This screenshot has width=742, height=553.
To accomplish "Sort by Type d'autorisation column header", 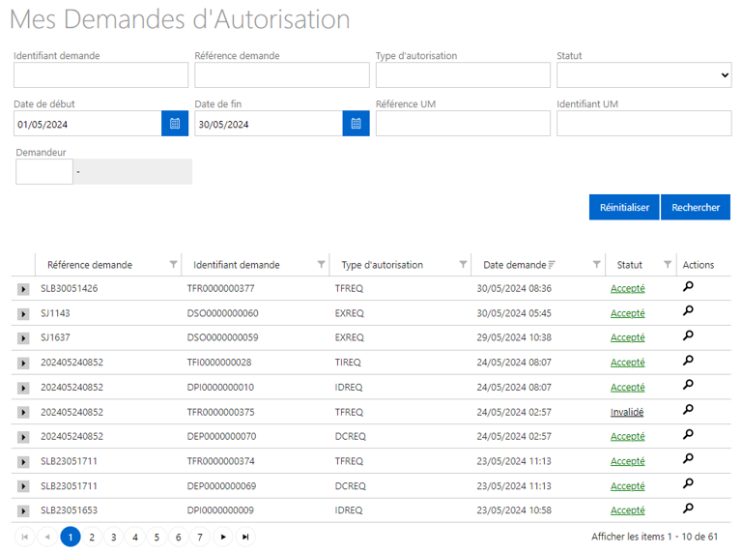I will (383, 265).
